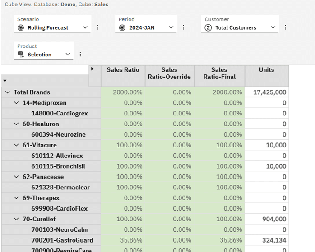Click 61-Vitacure Sales Ratio-Override 0.00% cell

pyautogui.click(x=169, y=145)
